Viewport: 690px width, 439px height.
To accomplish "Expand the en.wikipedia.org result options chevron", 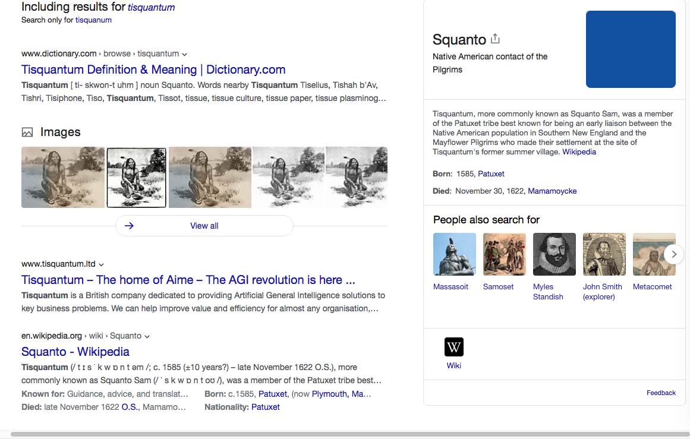I will click(147, 336).
